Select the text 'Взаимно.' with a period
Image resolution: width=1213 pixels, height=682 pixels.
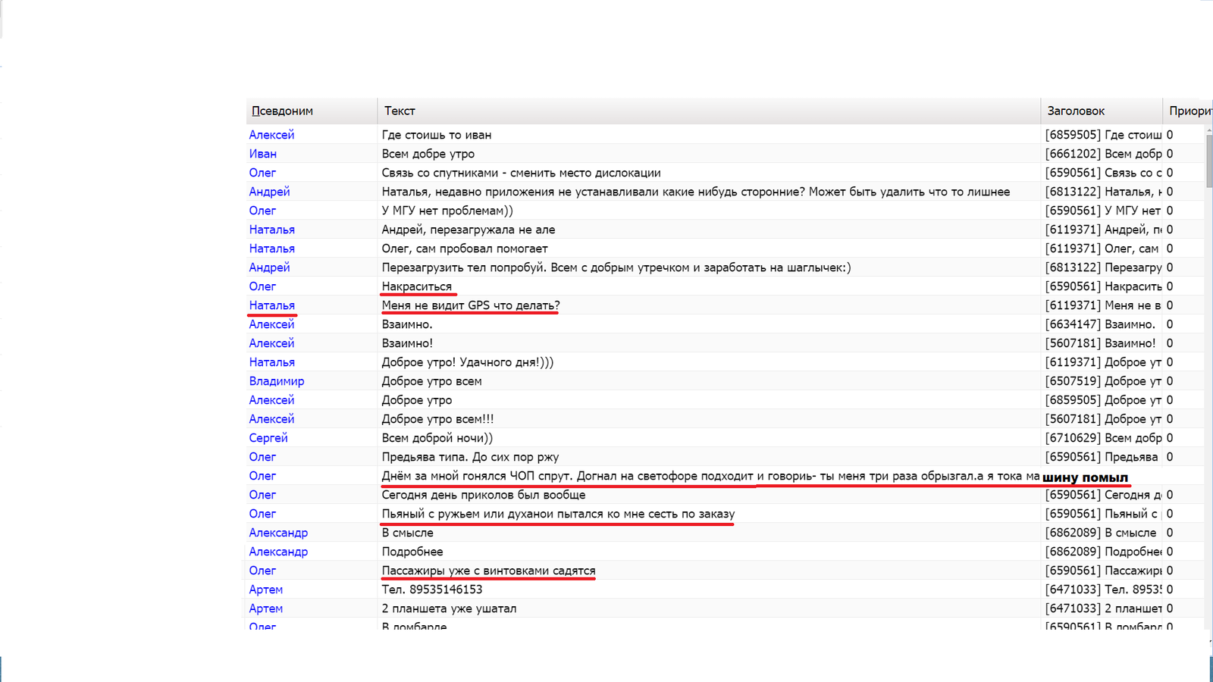tap(407, 324)
